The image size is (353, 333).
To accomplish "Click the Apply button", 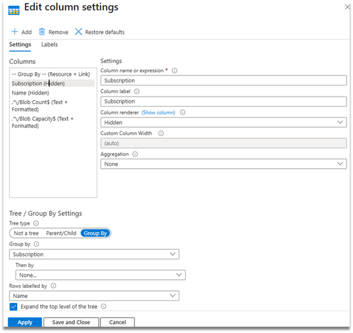I will click(x=25, y=322).
